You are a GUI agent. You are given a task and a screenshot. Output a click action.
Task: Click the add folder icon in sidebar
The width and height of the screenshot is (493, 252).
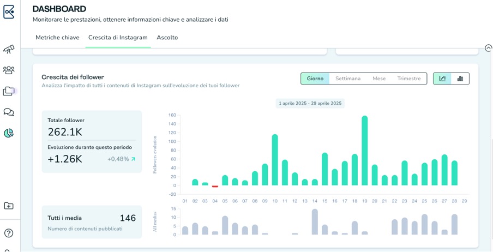(x=9, y=206)
